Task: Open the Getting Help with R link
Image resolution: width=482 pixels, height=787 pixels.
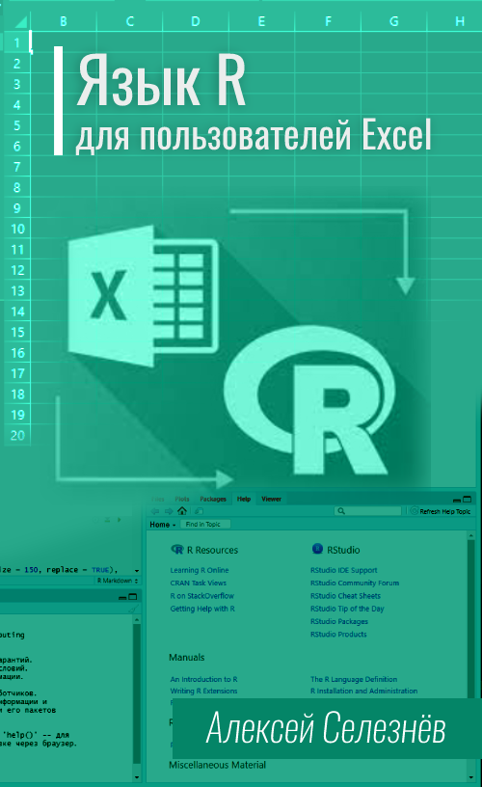Action: (202, 609)
